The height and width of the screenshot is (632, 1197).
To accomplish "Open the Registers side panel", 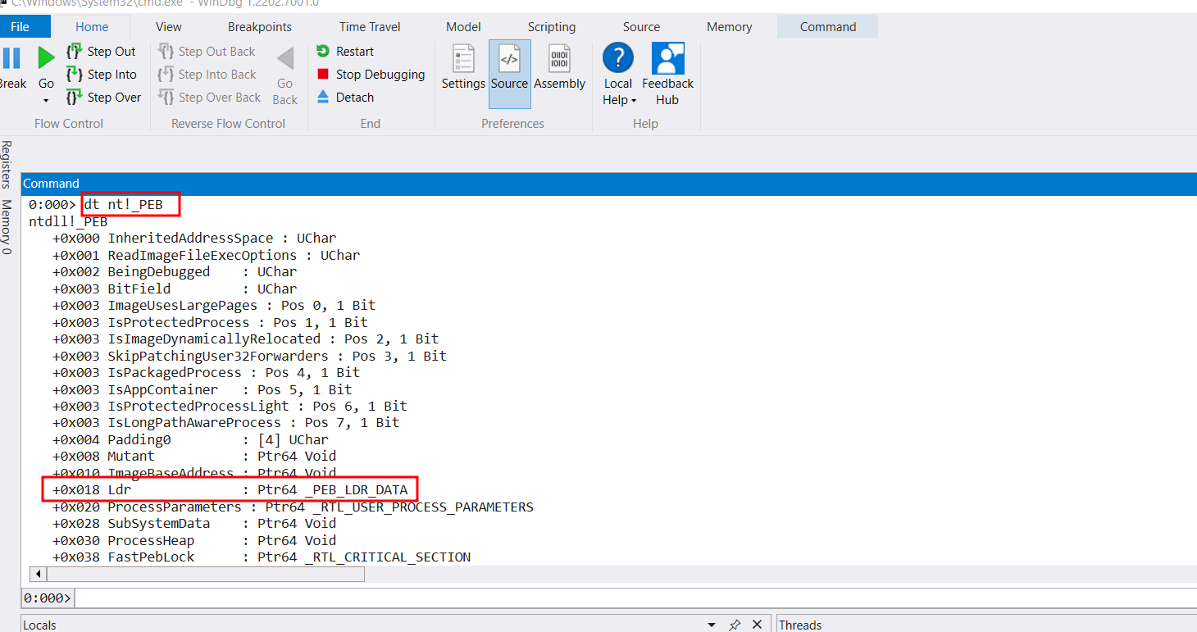I will pos(7,165).
